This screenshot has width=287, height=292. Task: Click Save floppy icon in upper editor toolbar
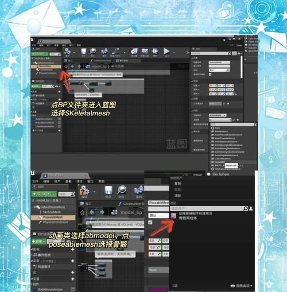click(83, 51)
